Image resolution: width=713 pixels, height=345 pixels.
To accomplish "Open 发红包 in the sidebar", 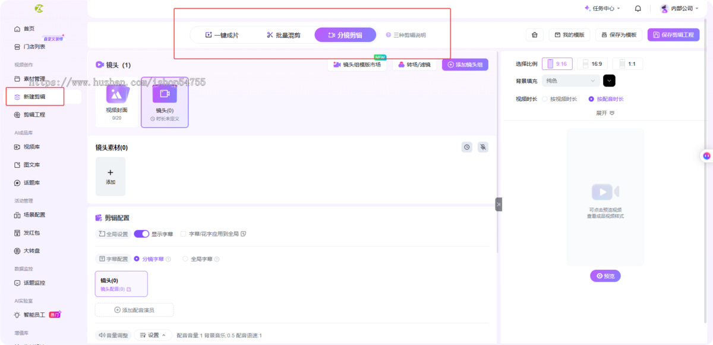I will click(31, 233).
